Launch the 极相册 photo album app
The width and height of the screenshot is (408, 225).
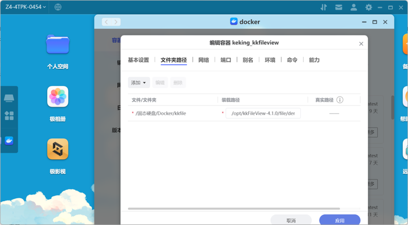58,96
